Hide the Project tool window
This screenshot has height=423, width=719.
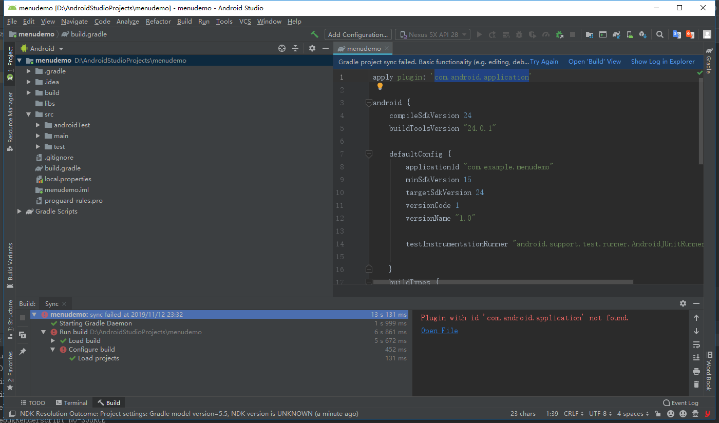pyautogui.click(x=325, y=48)
